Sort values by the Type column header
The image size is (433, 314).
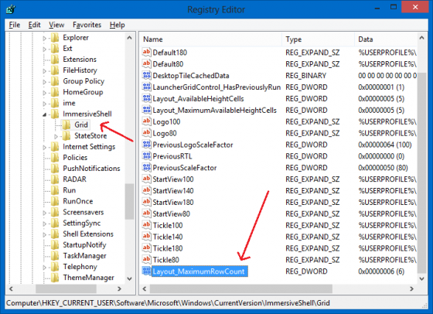[318, 39]
